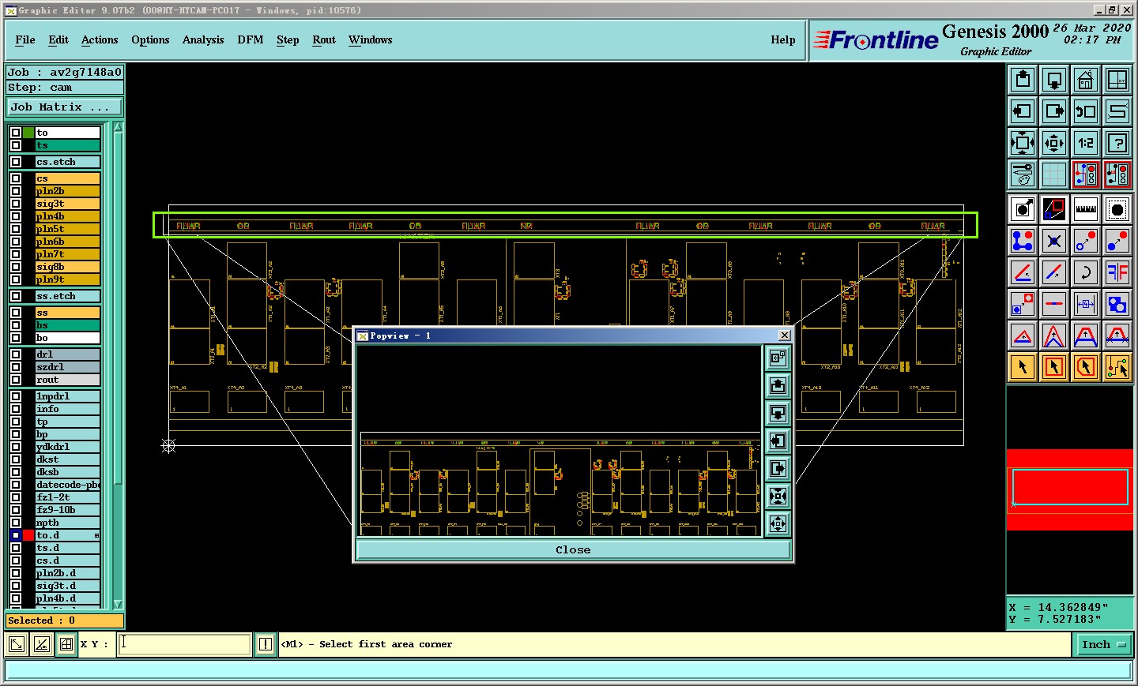Open the Rout menu

324,39
